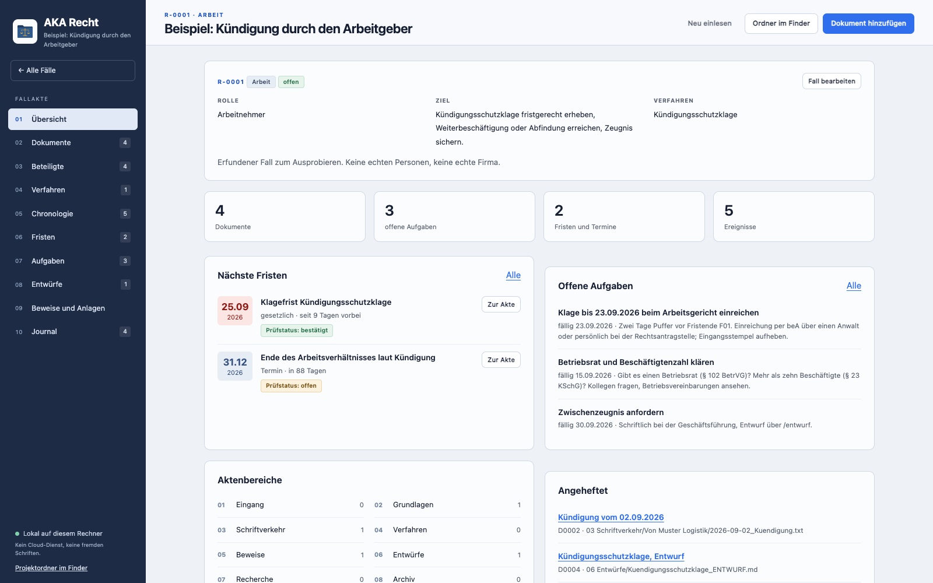Open the Journal section
The height and width of the screenshot is (583, 933).
point(73,332)
